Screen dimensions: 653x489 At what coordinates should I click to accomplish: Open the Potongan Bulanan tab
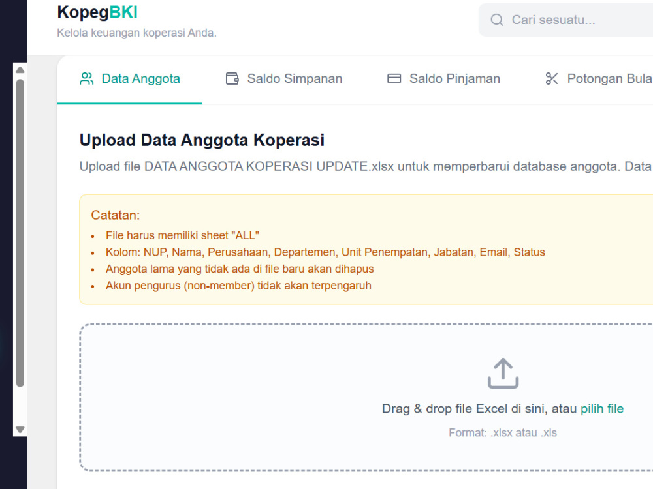point(598,79)
